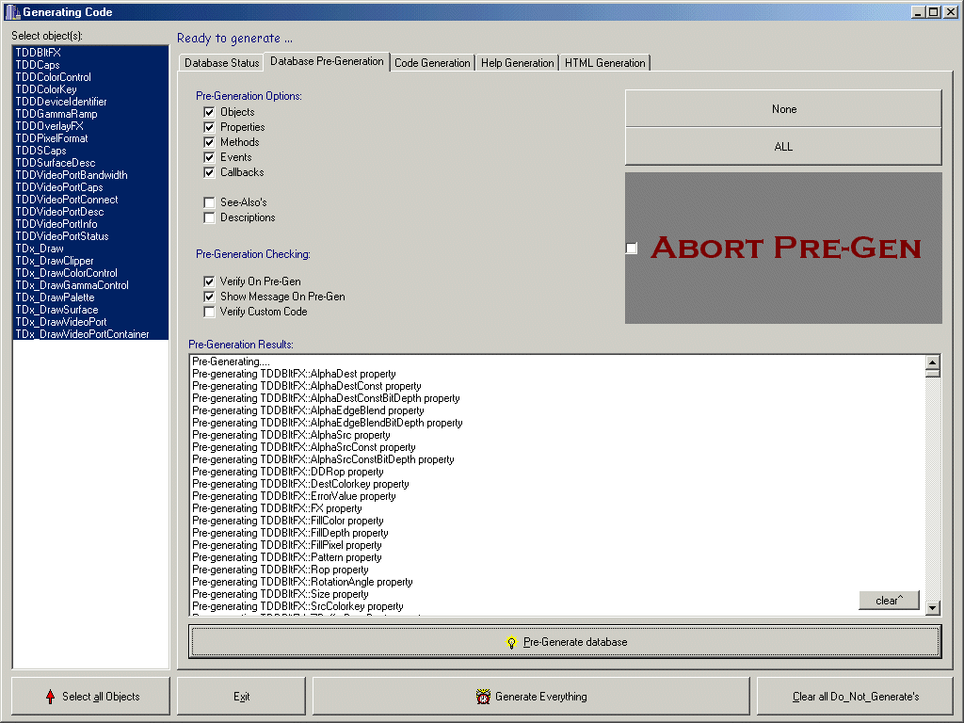Tick the Abort Pre-Gen checkbox
This screenshot has width=964, height=723.
pos(632,248)
